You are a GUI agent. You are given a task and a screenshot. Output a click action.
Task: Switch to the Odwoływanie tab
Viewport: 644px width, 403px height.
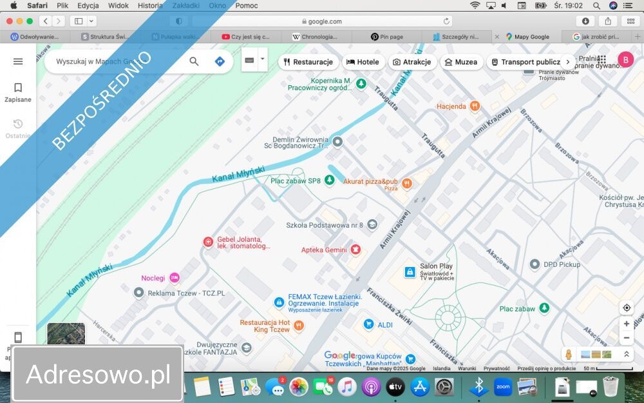coord(35,37)
